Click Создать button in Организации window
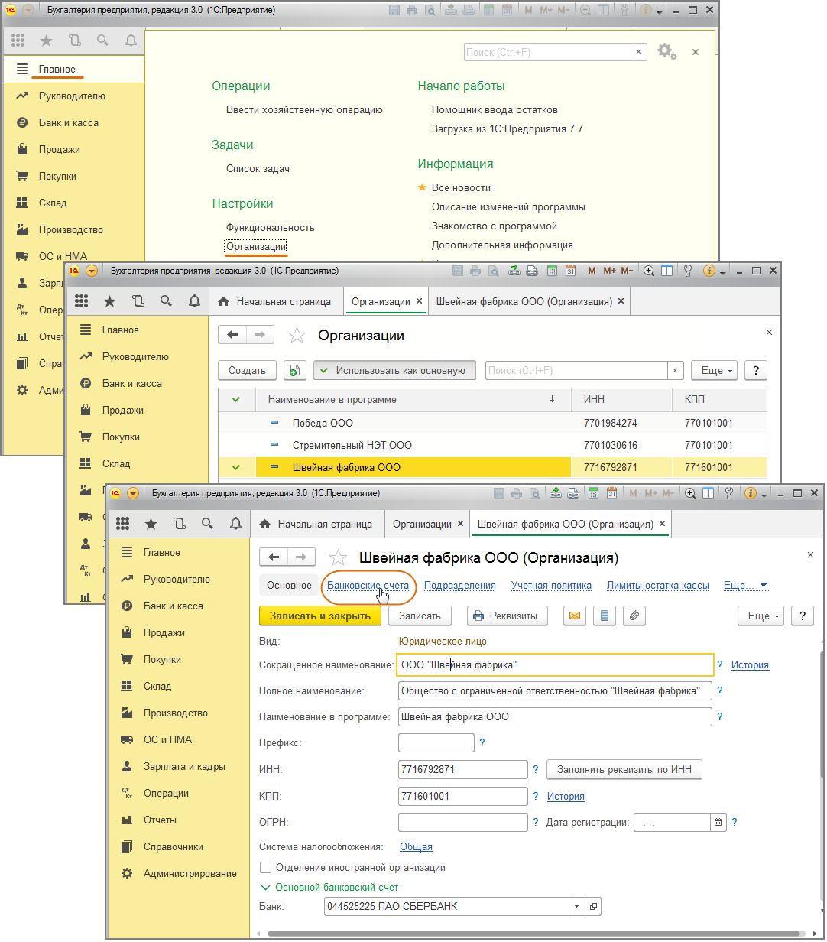This screenshot has width=827, height=942. tap(247, 370)
